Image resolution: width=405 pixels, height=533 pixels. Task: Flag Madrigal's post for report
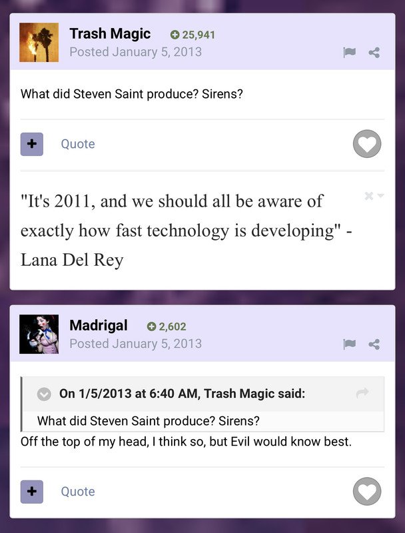349,344
